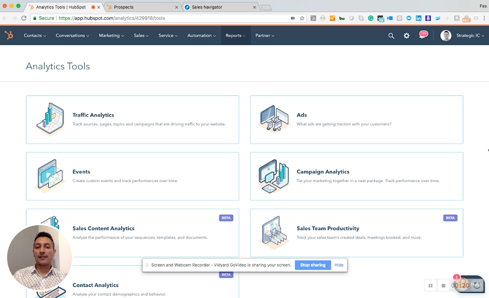Click the Sales Team Productivity illustration icon
Screen dimensions: 489x298
(274, 233)
